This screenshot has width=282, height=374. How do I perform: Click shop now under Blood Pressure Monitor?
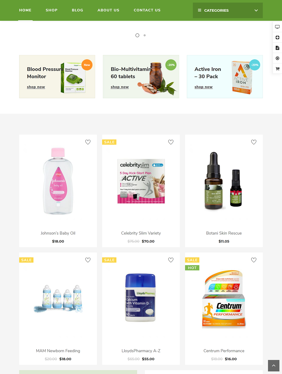36,87
